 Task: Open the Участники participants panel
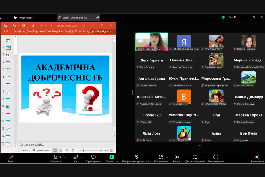[x=55, y=158]
